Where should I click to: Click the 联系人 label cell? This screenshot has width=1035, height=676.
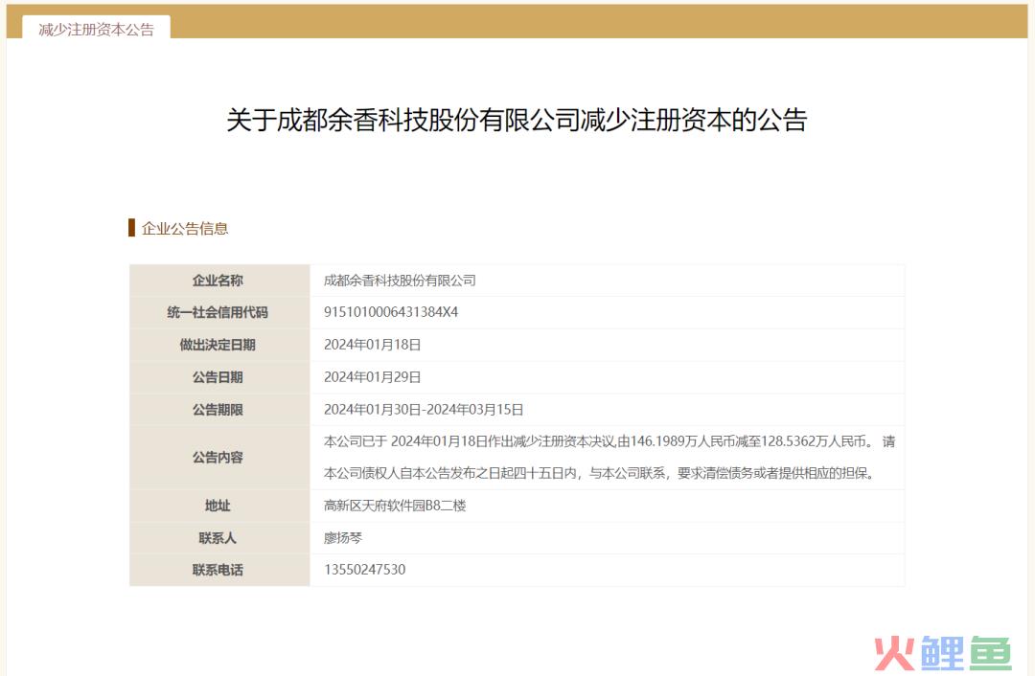click(x=218, y=538)
